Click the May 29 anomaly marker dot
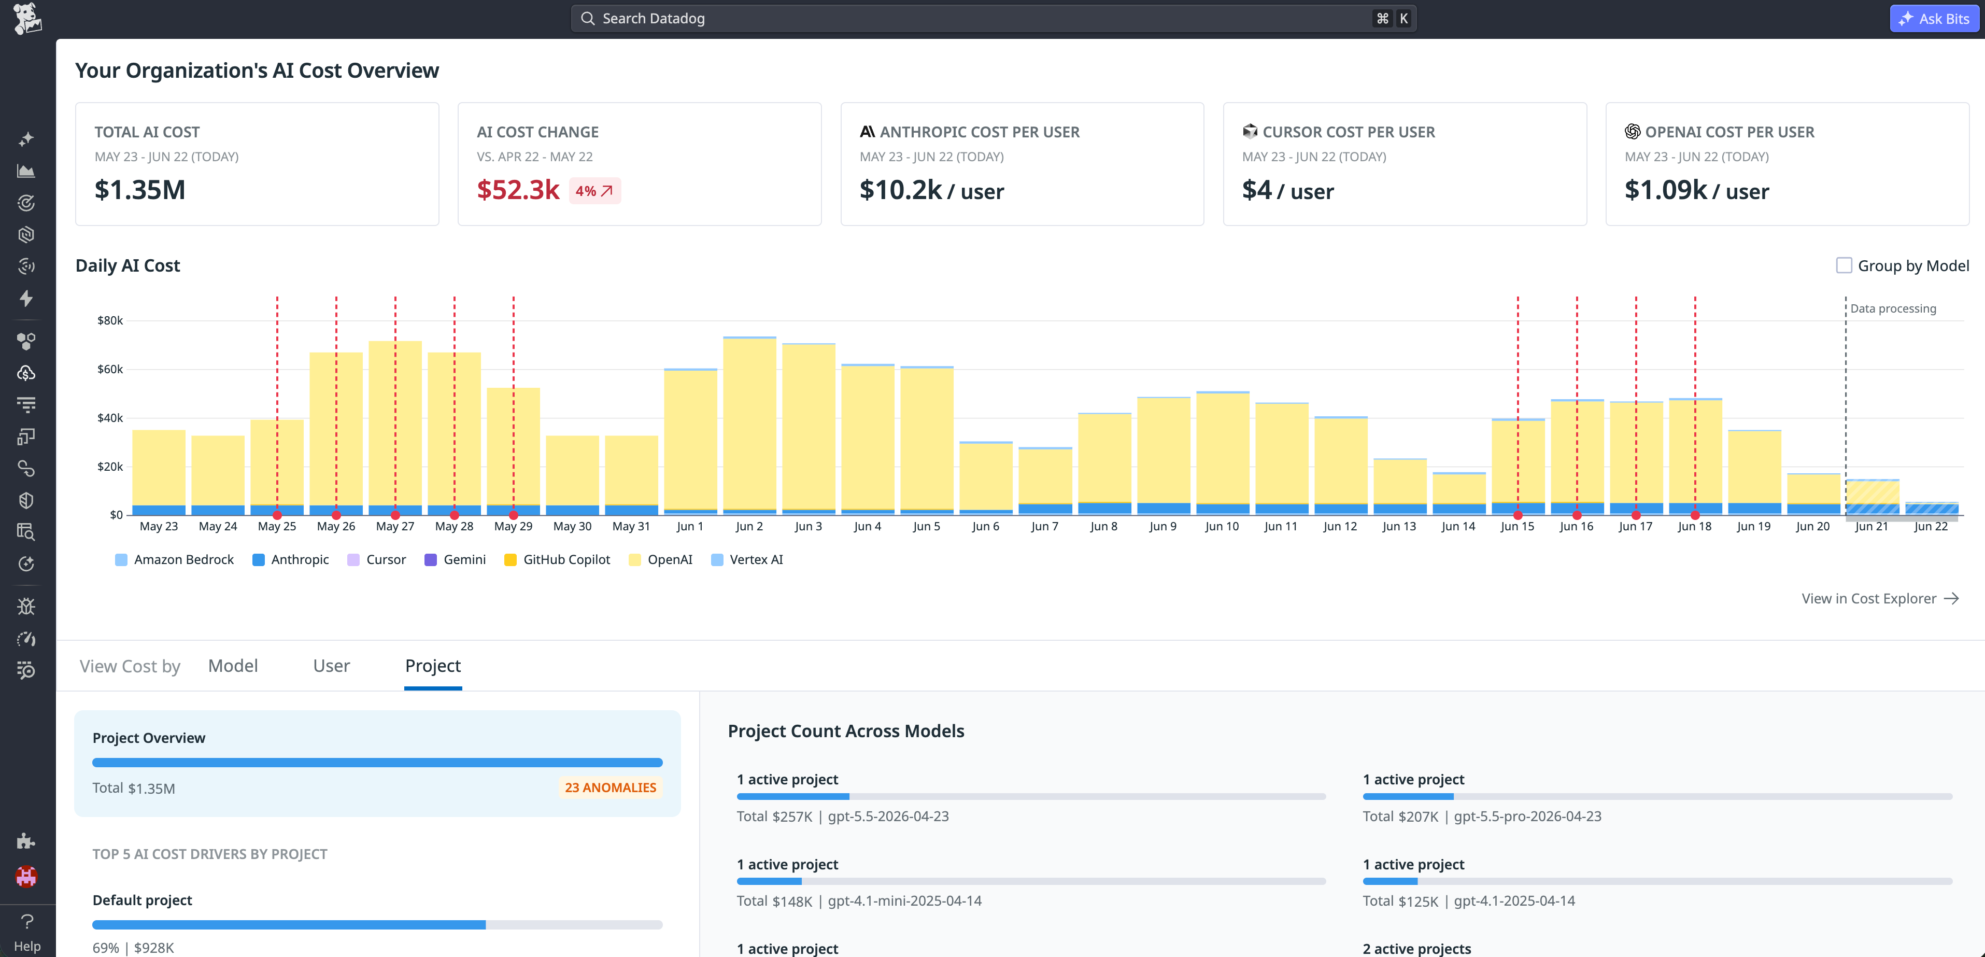 tap(514, 515)
